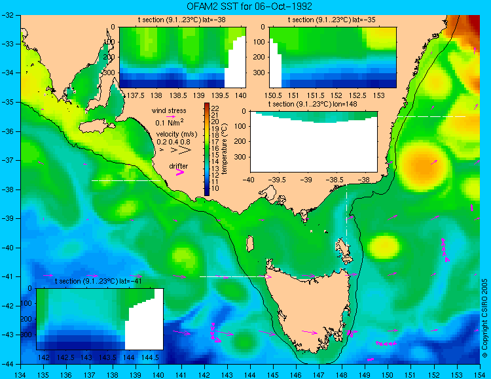491x379 pixels.
Task: Click the 'wind stress' legend label
Action: pyautogui.click(x=169, y=110)
